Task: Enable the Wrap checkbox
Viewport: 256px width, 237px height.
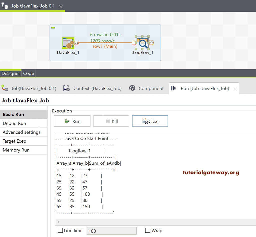Action: click(147, 230)
